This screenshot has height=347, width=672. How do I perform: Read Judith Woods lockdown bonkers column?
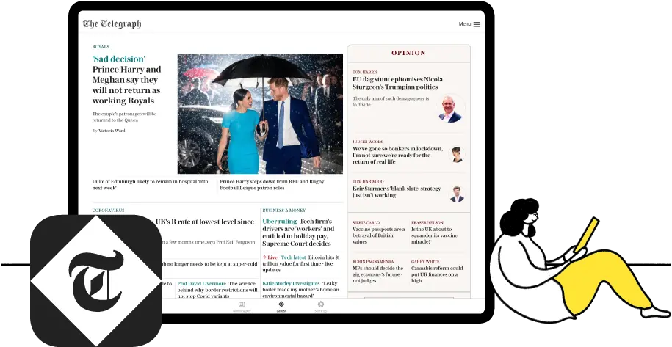pos(398,156)
